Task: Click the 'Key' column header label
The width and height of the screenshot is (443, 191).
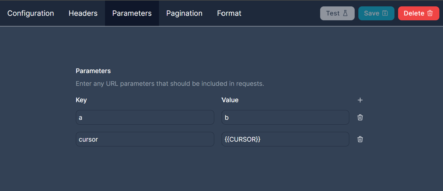Action: pyautogui.click(x=81, y=100)
